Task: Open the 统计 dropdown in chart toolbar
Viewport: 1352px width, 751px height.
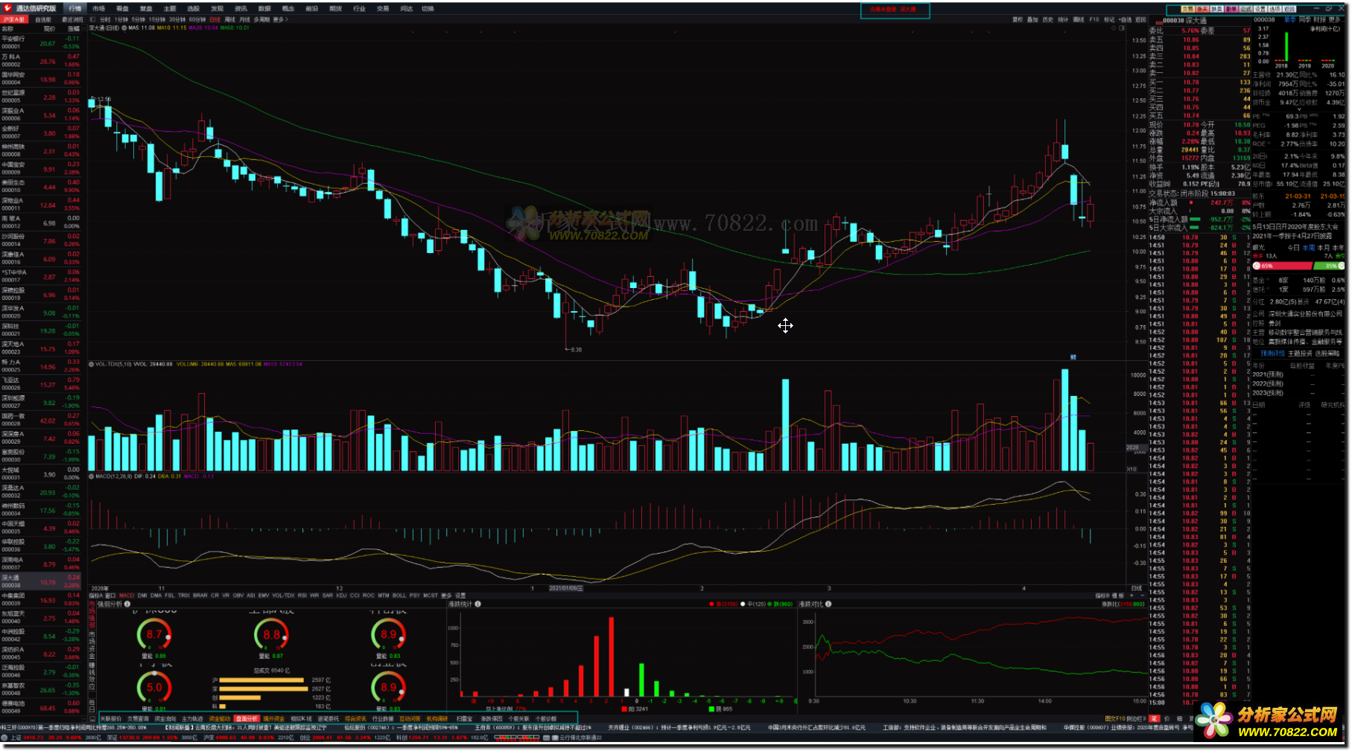Action: click(x=1063, y=19)
